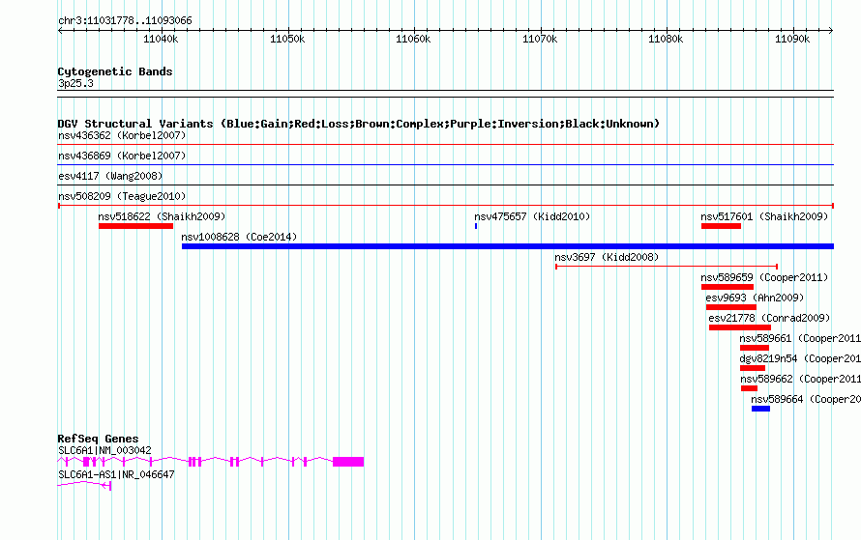Screen dimensions: 861x540
Task: Click the chr3:11031778..11093066 coordinates text
Action: (x=125, y=21)
